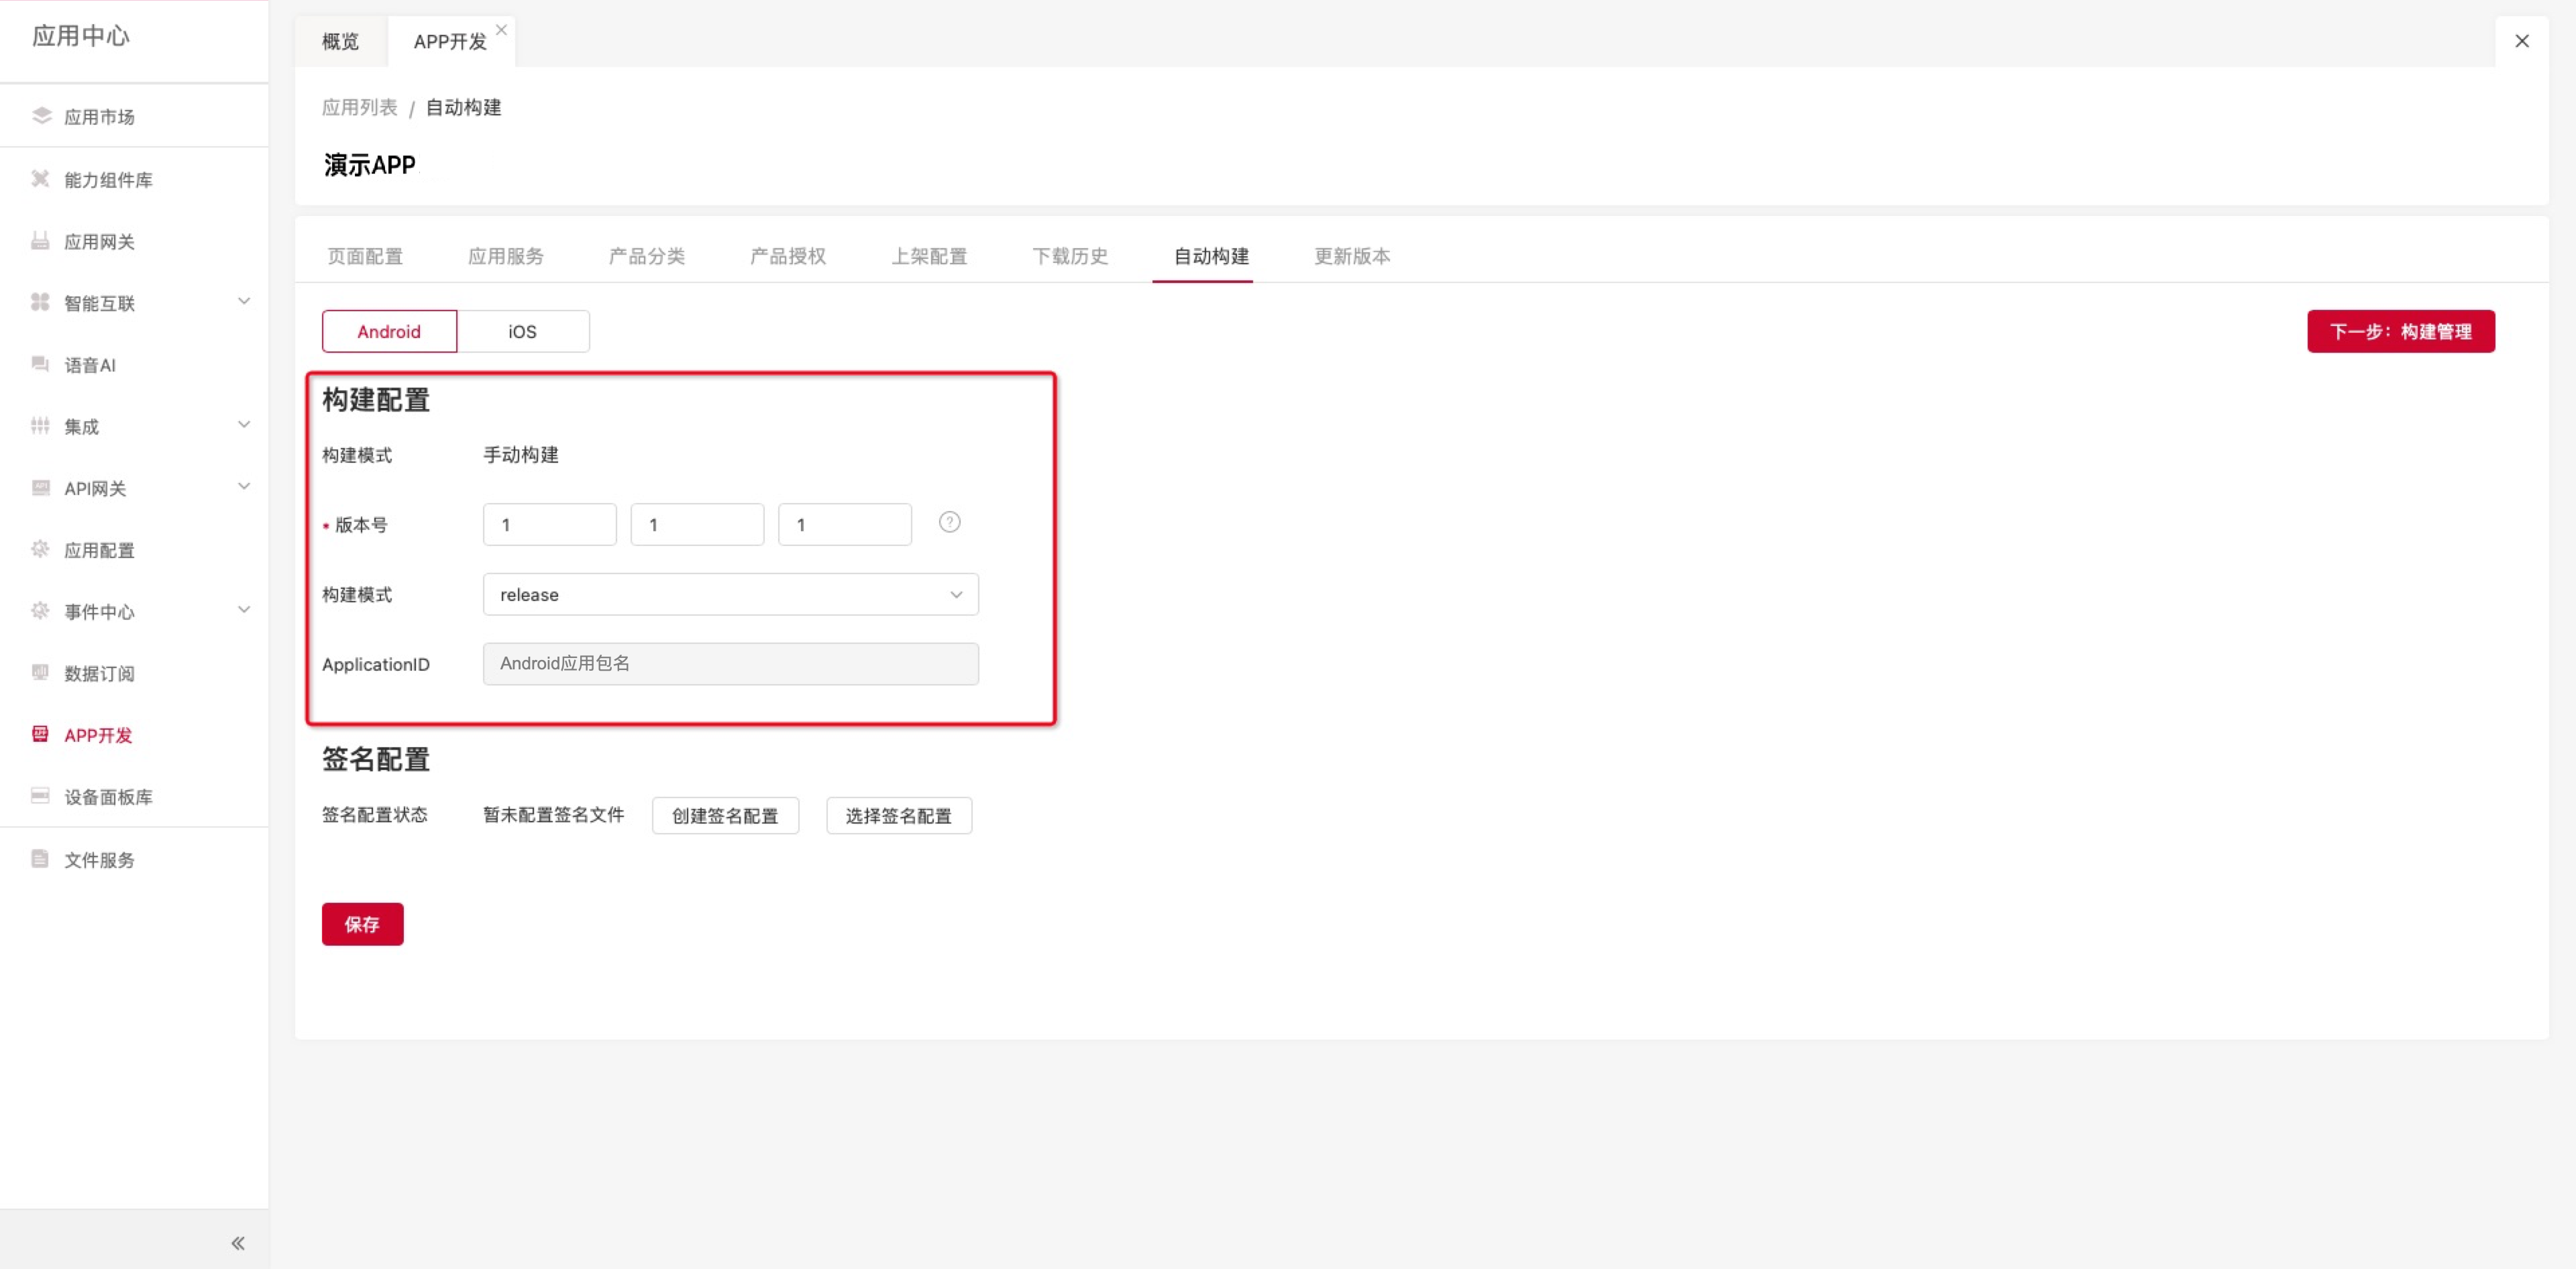Switch to the 上架配置 tab
Screen dimensions: 2576x1269
coord(929,256)
